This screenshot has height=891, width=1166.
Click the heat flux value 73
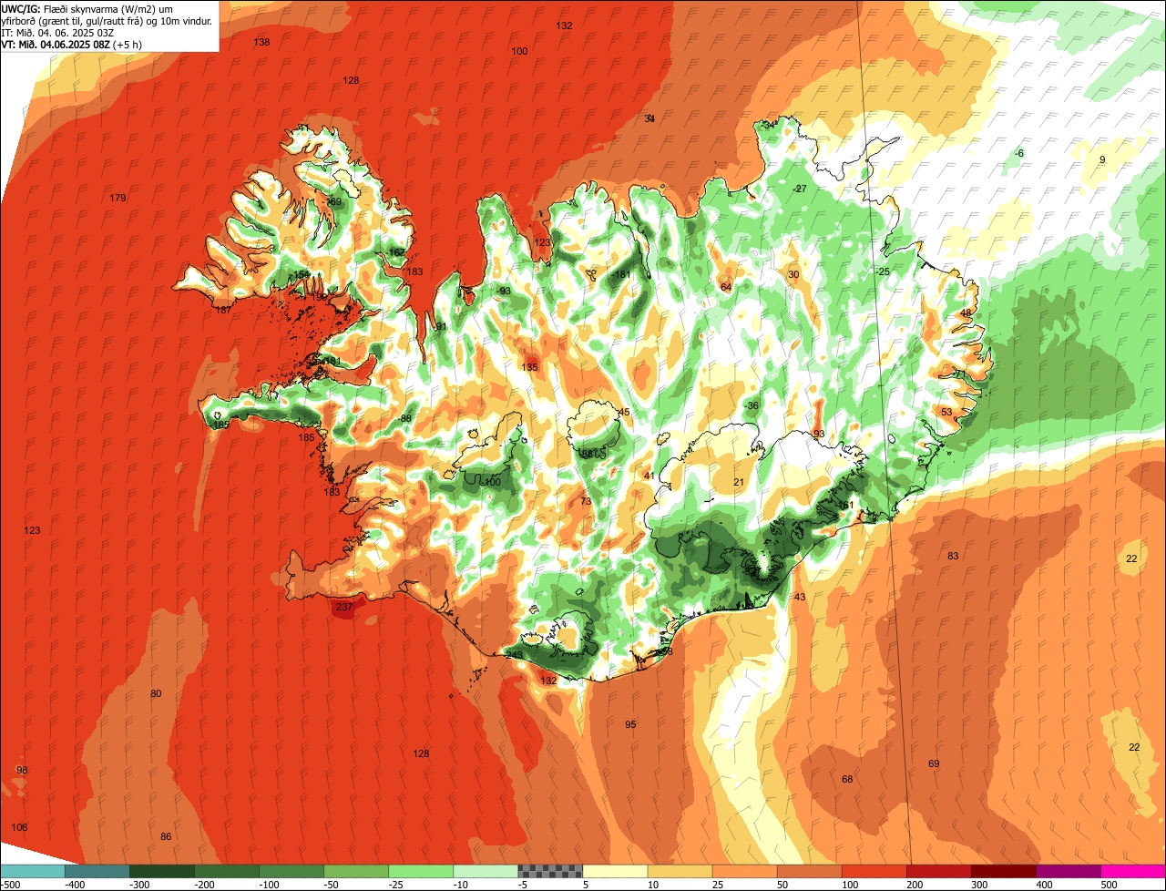click(586, 502)
